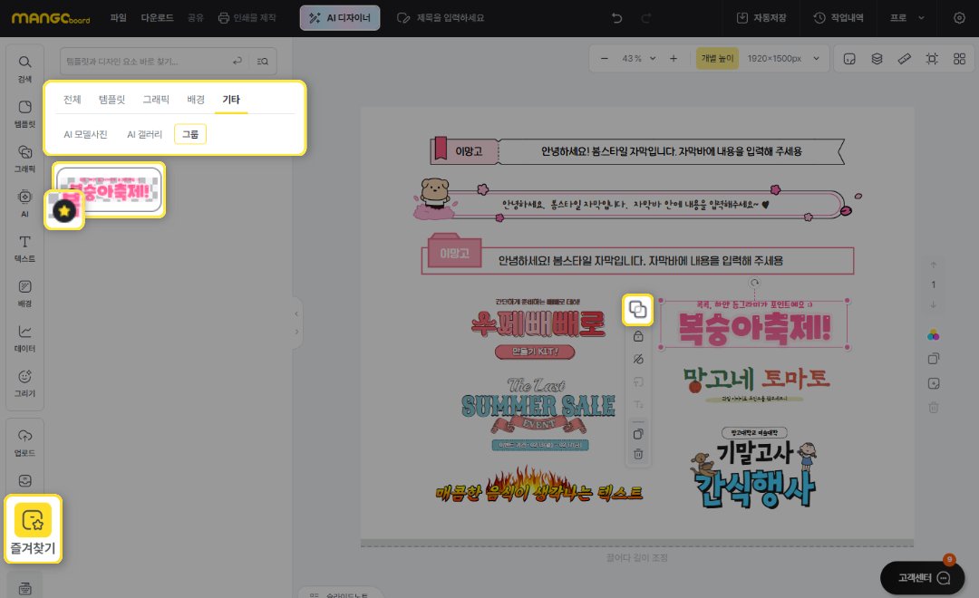The image size is (979, 598).
Task: Open the 프로 account dropdown
Action: pyautogui.click(x=907, y=18)
